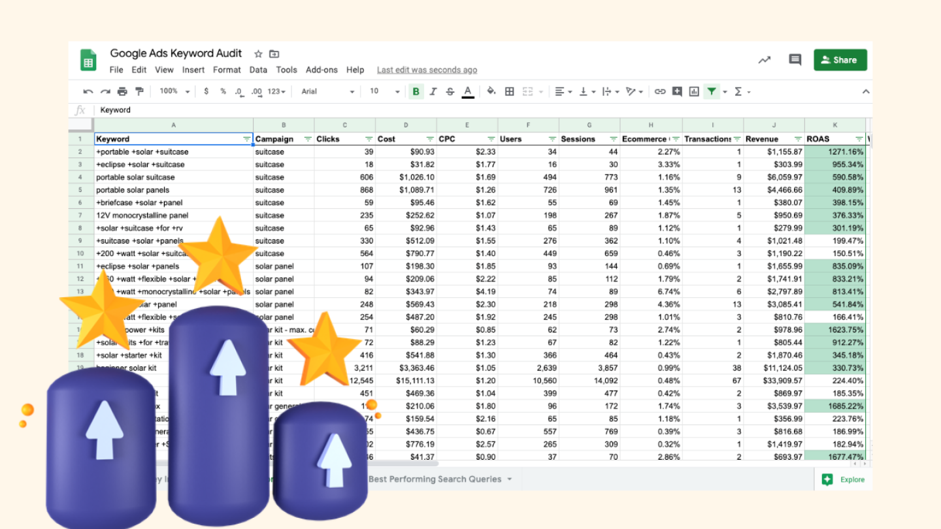Open the View menu
Image resolution: width=941 pixels, height=529 pixels.
pyautogui.click(x=164, y=70)
